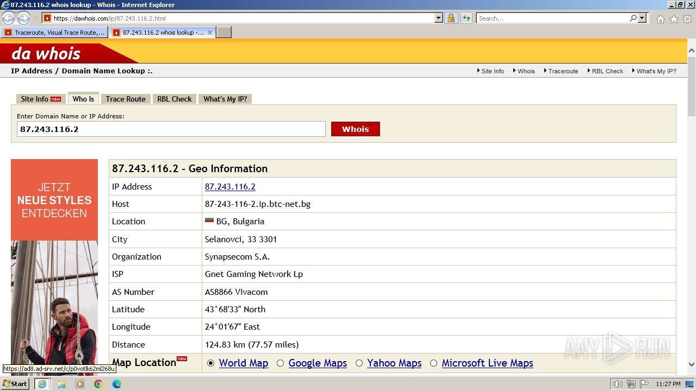Open the What's My IP? tab

point(225,99)
